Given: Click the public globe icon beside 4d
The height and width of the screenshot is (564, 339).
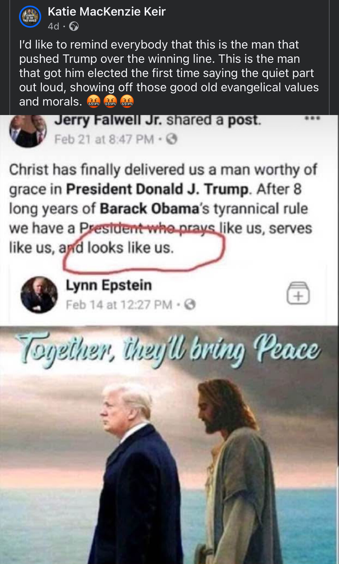Looking at the screenshot, I should 74,26.
